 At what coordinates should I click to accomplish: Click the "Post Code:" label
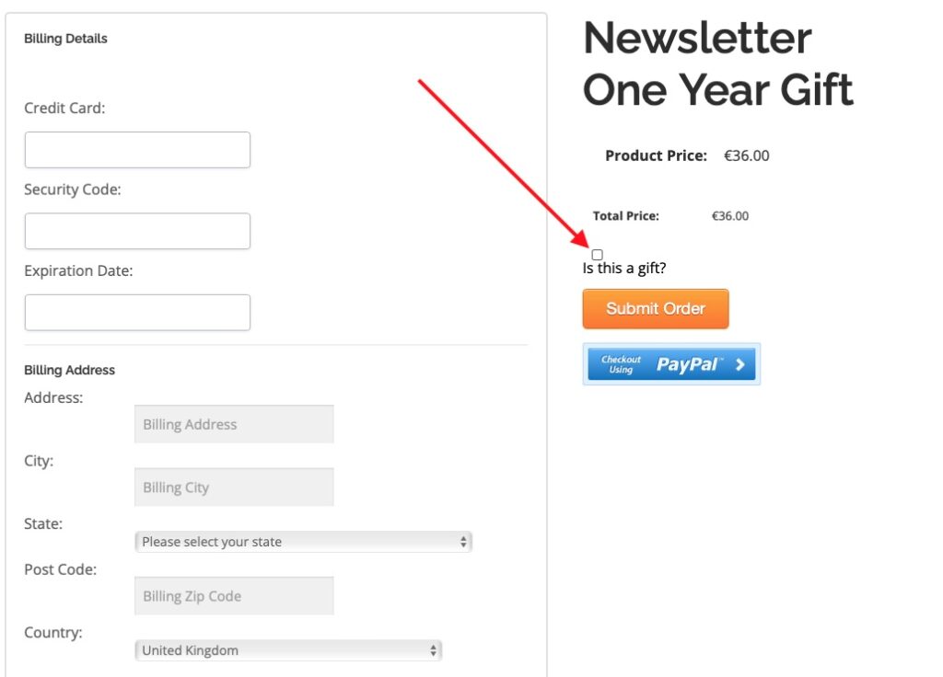click(60, 569)
